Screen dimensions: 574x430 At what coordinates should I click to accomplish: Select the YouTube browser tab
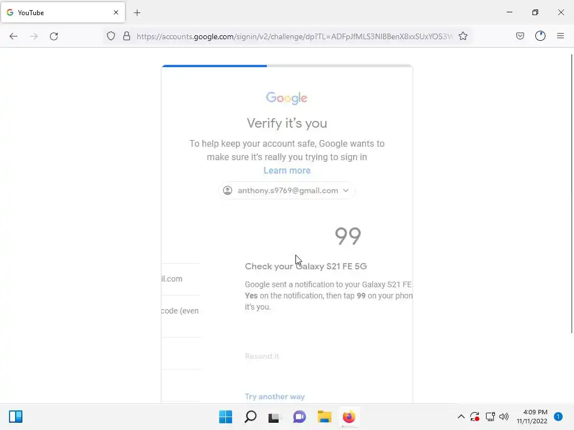tap(63, 12)
